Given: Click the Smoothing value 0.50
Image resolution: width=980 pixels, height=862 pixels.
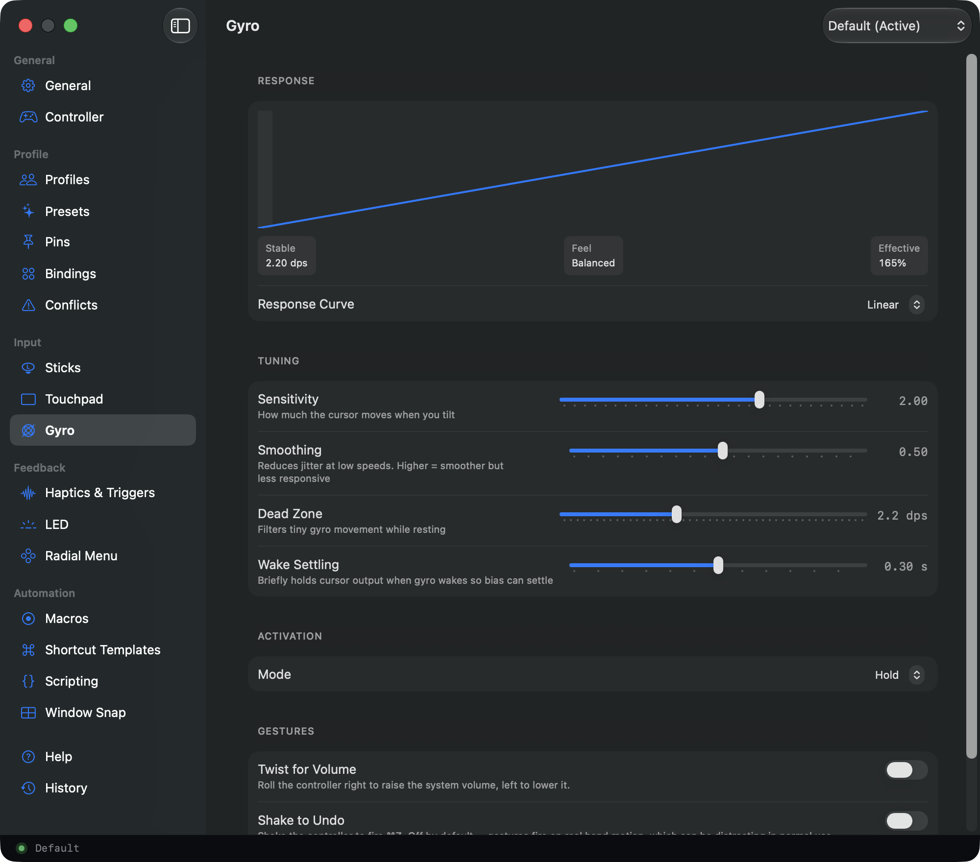Looking at the screenshot, I should (x=913, y=452).
